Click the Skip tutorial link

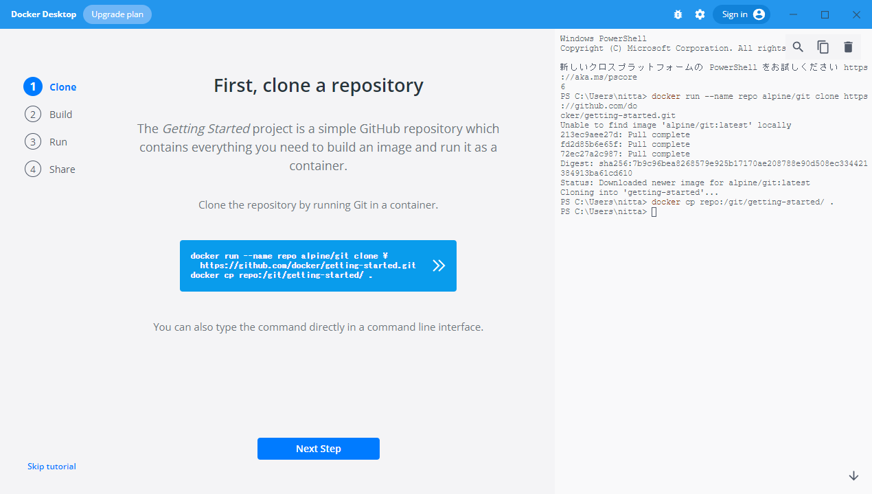pyautogui.click(x=51, y=467)
